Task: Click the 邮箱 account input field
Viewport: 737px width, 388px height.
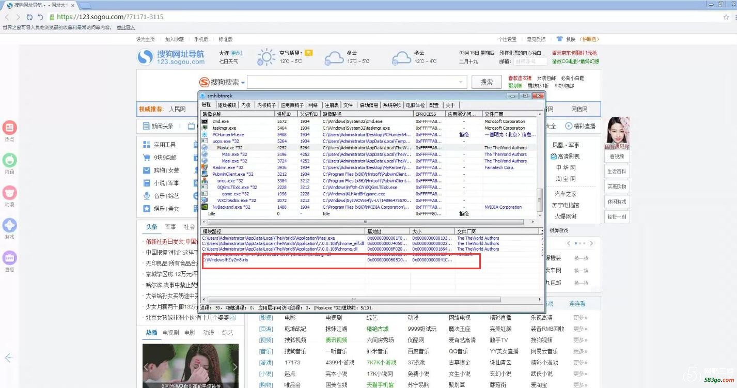Action: (530, 61)
